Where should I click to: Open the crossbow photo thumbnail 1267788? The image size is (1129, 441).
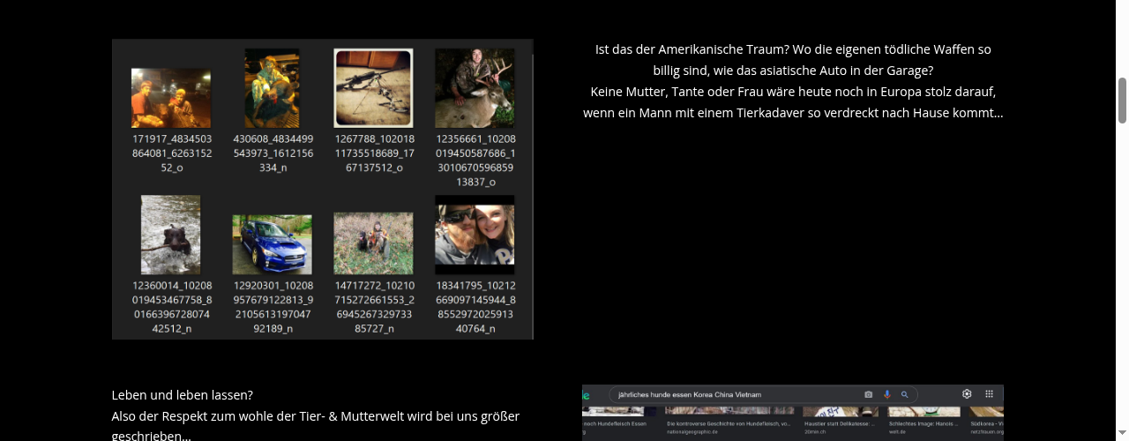[373, 88]
